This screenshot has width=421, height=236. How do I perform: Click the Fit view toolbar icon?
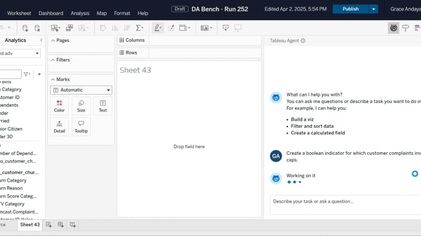point(183,28)
